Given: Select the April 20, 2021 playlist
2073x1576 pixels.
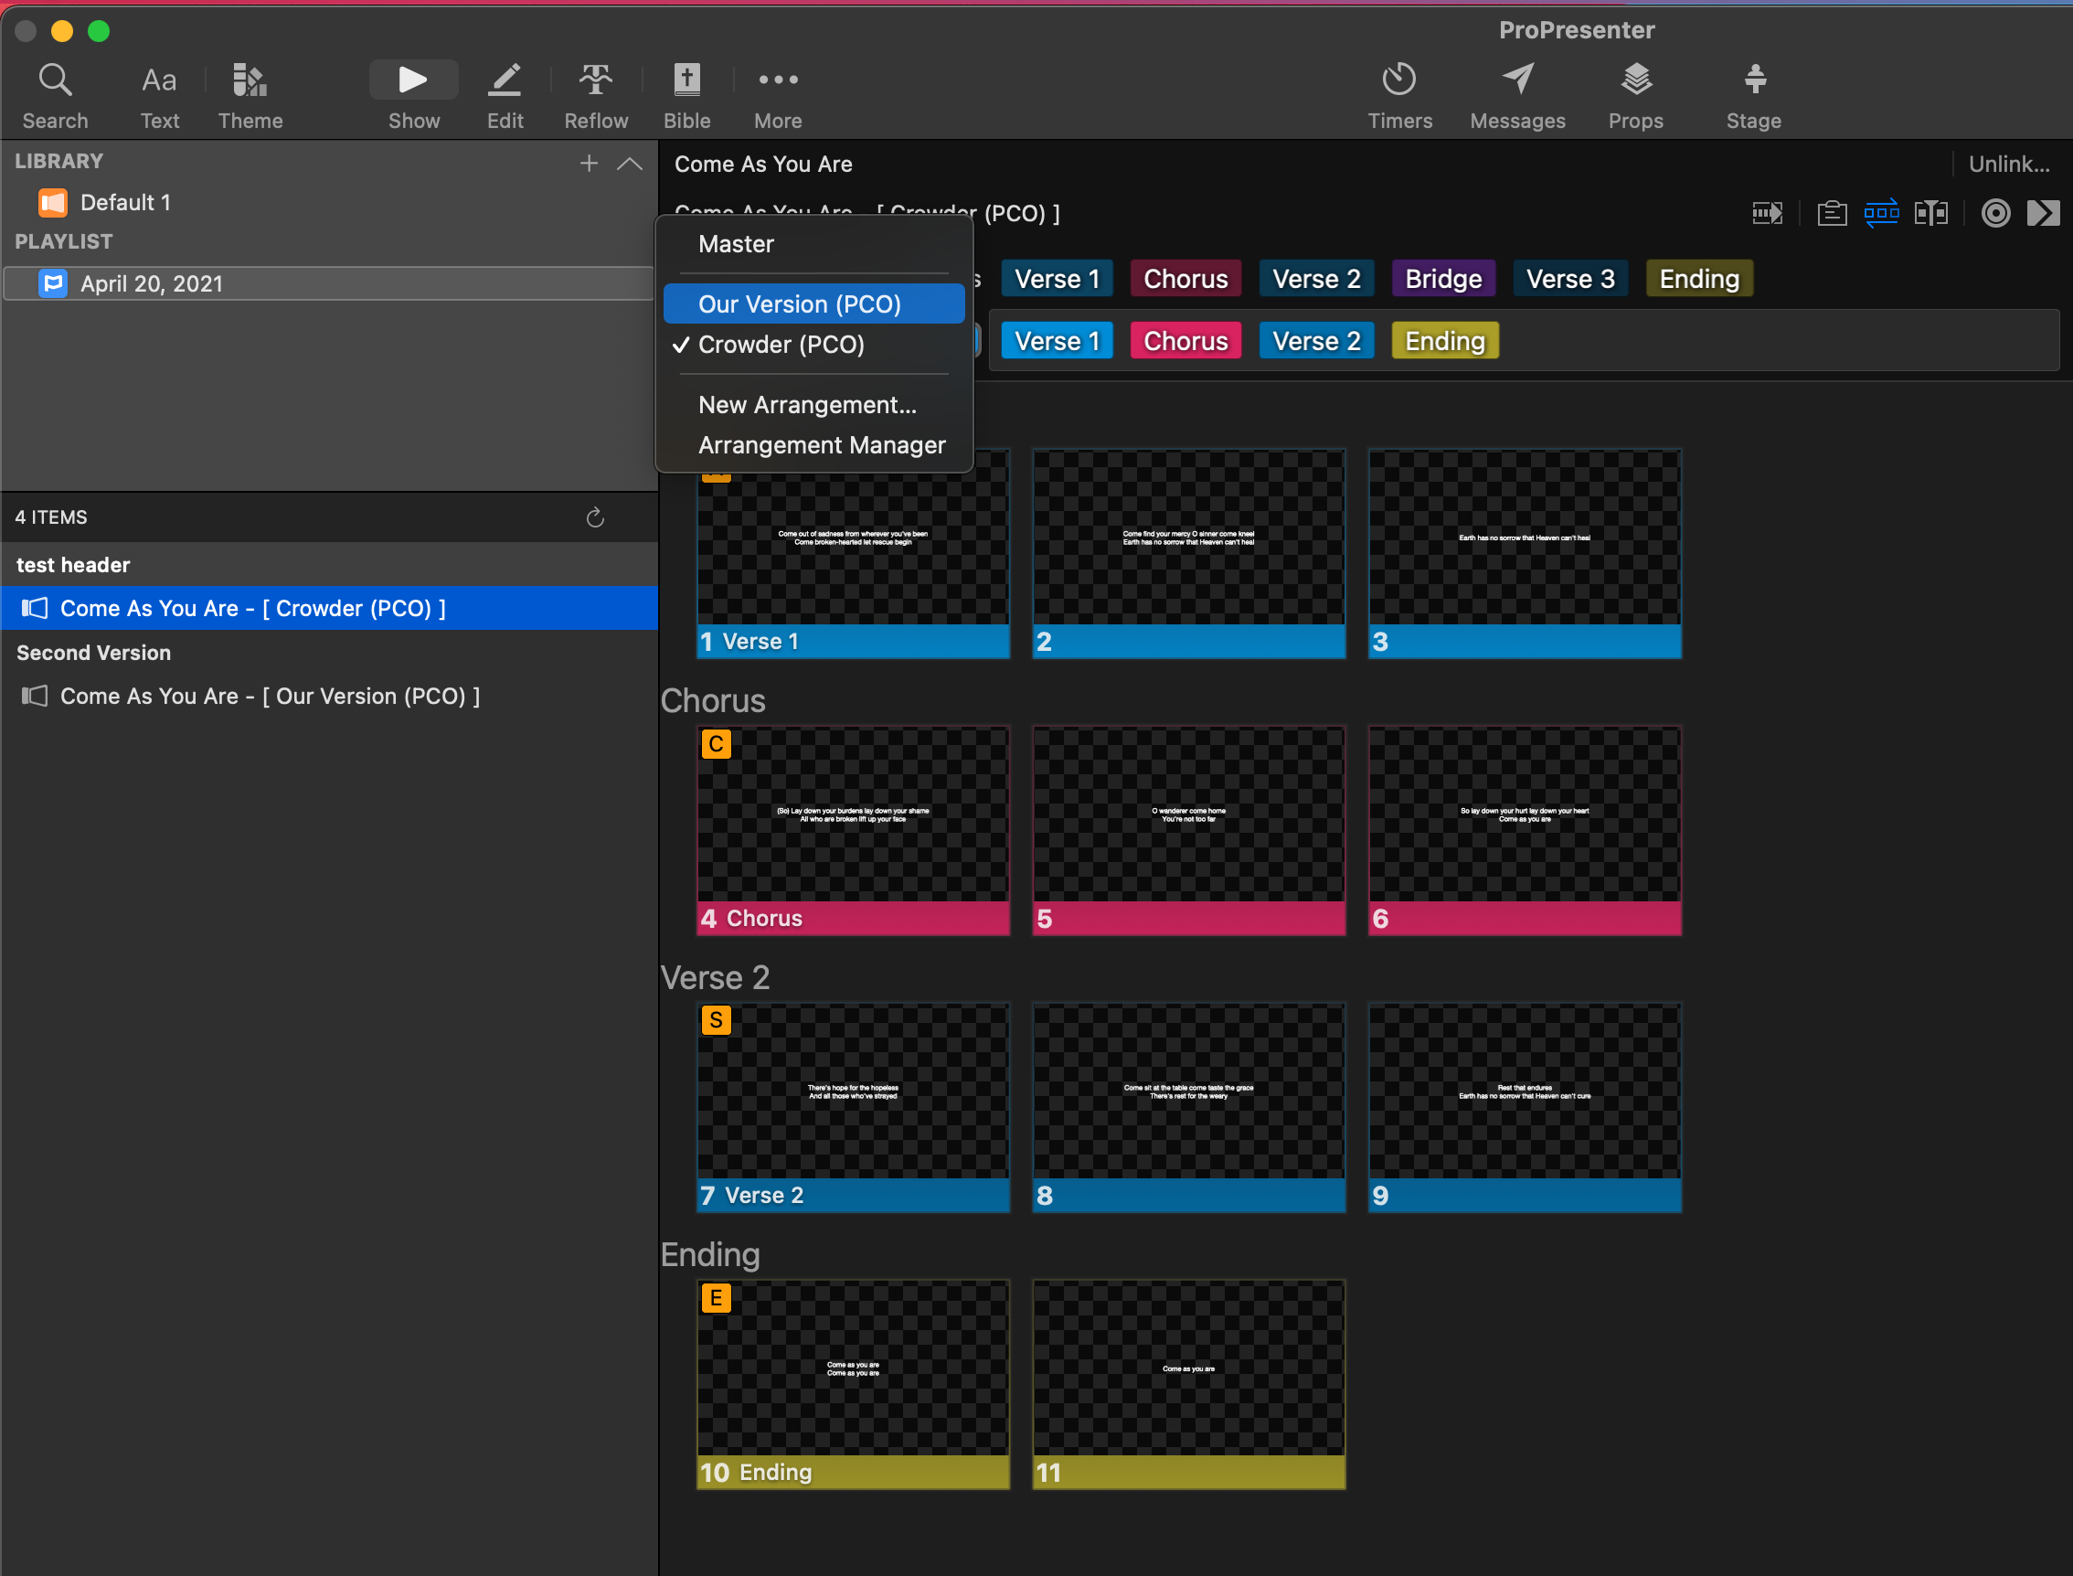Looking at the screenshot, I should tap(328, 283).
